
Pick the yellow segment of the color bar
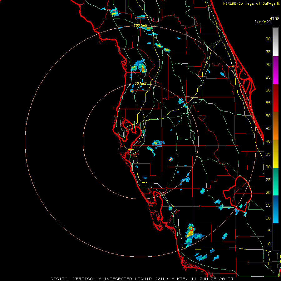276,154
